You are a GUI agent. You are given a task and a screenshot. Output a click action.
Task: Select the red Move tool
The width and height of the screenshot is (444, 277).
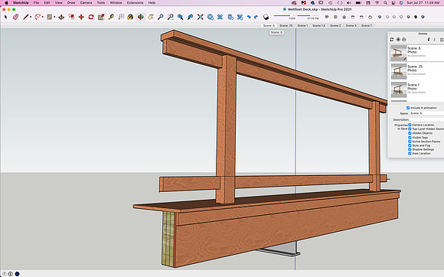click(x=81, y=18)
